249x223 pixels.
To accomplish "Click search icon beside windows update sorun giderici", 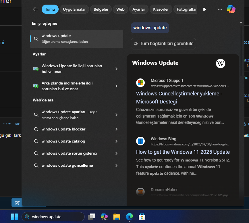I will [x=36, y=153].
